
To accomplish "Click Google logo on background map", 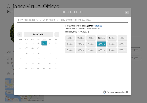I will click(x=9, y=100).
